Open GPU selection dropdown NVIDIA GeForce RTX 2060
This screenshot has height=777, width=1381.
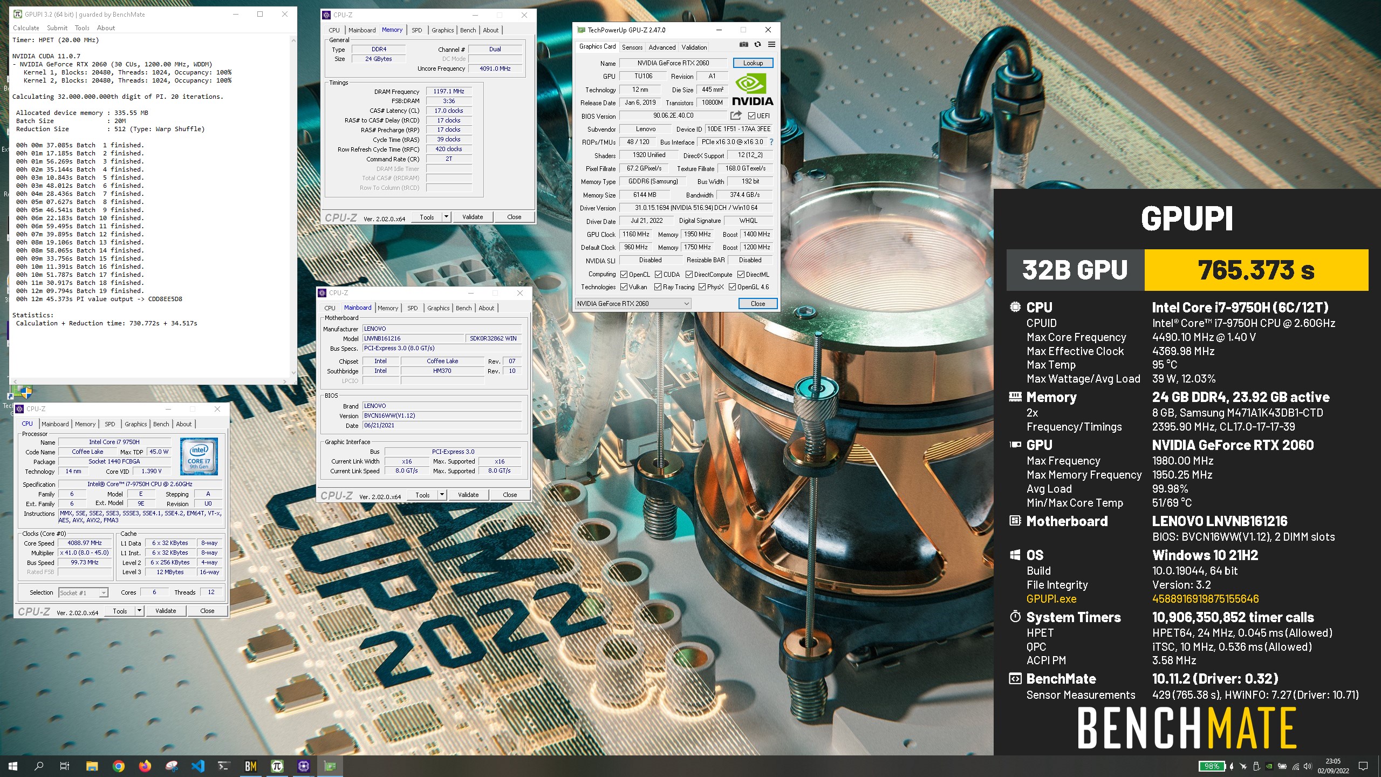click(633, 303)
